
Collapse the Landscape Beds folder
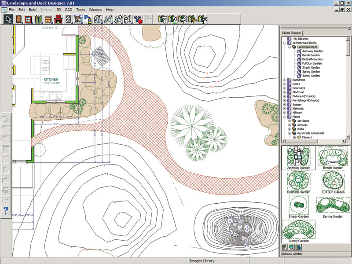point(290,47)
